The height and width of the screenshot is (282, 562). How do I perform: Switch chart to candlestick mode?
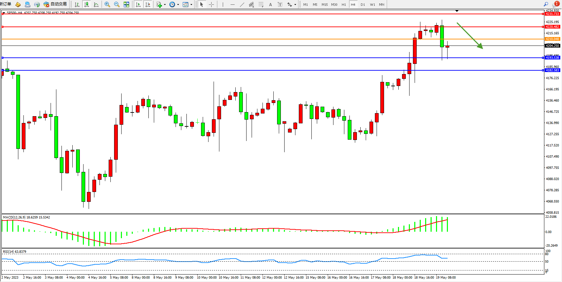pyautogui.click(x=87, y=4)
